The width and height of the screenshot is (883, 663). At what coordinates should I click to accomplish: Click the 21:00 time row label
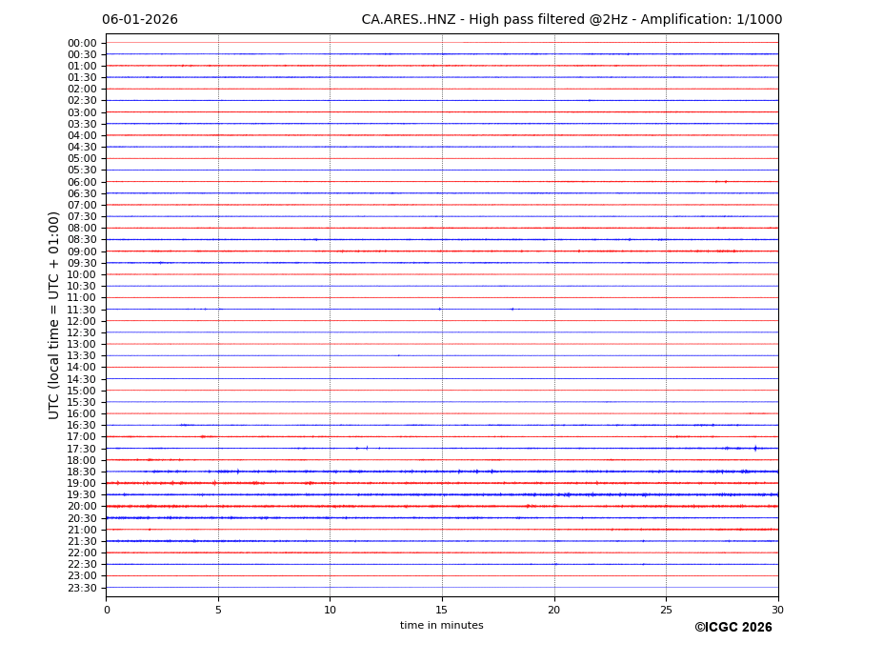82,530
